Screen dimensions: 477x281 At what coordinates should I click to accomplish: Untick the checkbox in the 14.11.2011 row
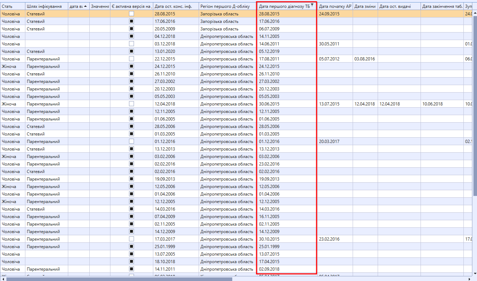coord(131,269)
